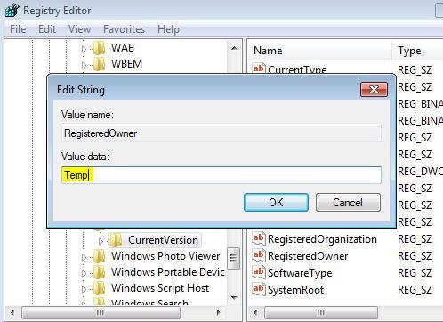The height and width of the screenshot is (322, 443).
Task: Cancel the Edit String dialog
Action: click(348, 203)
